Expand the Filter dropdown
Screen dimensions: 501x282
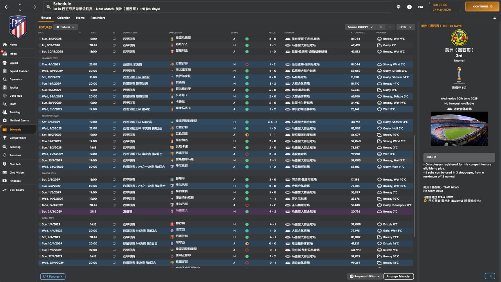(406, 27)
